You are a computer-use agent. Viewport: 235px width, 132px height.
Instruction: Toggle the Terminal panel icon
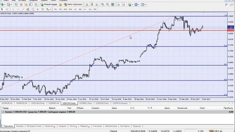31,4
